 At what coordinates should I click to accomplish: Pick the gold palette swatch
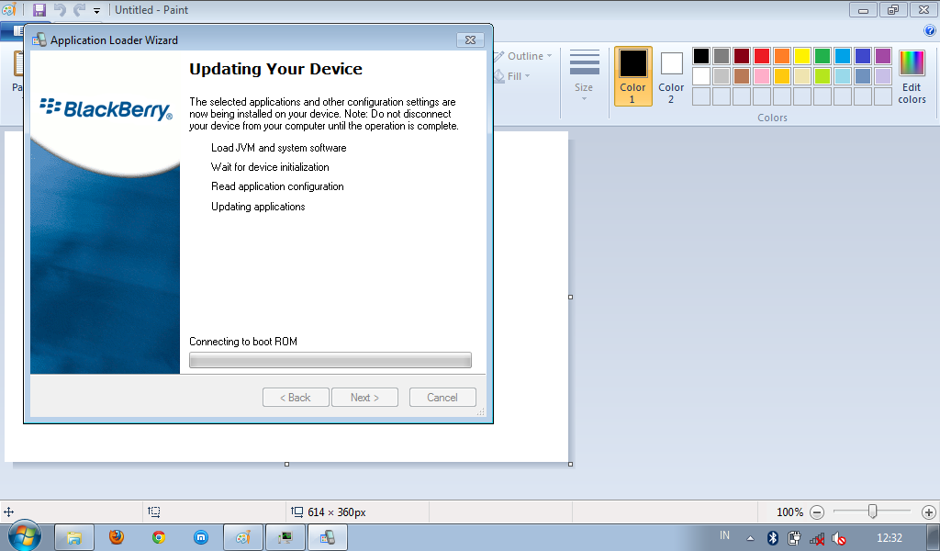coord(782,76)
